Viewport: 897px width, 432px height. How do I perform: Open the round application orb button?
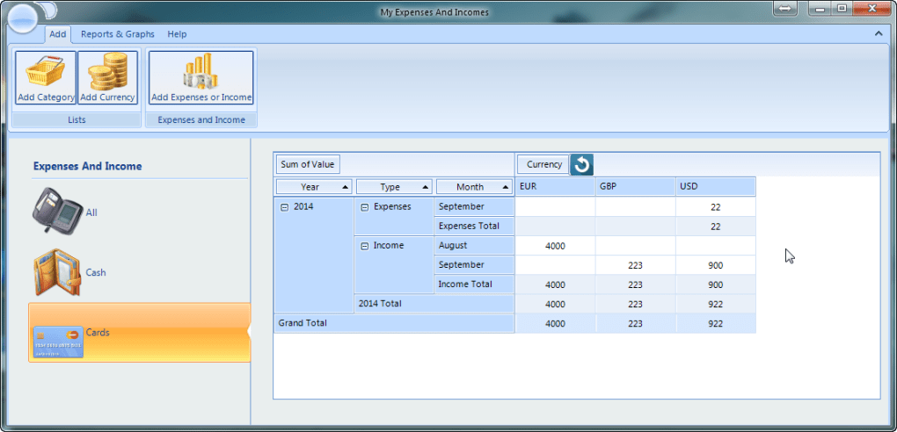(x=24, y=20)
